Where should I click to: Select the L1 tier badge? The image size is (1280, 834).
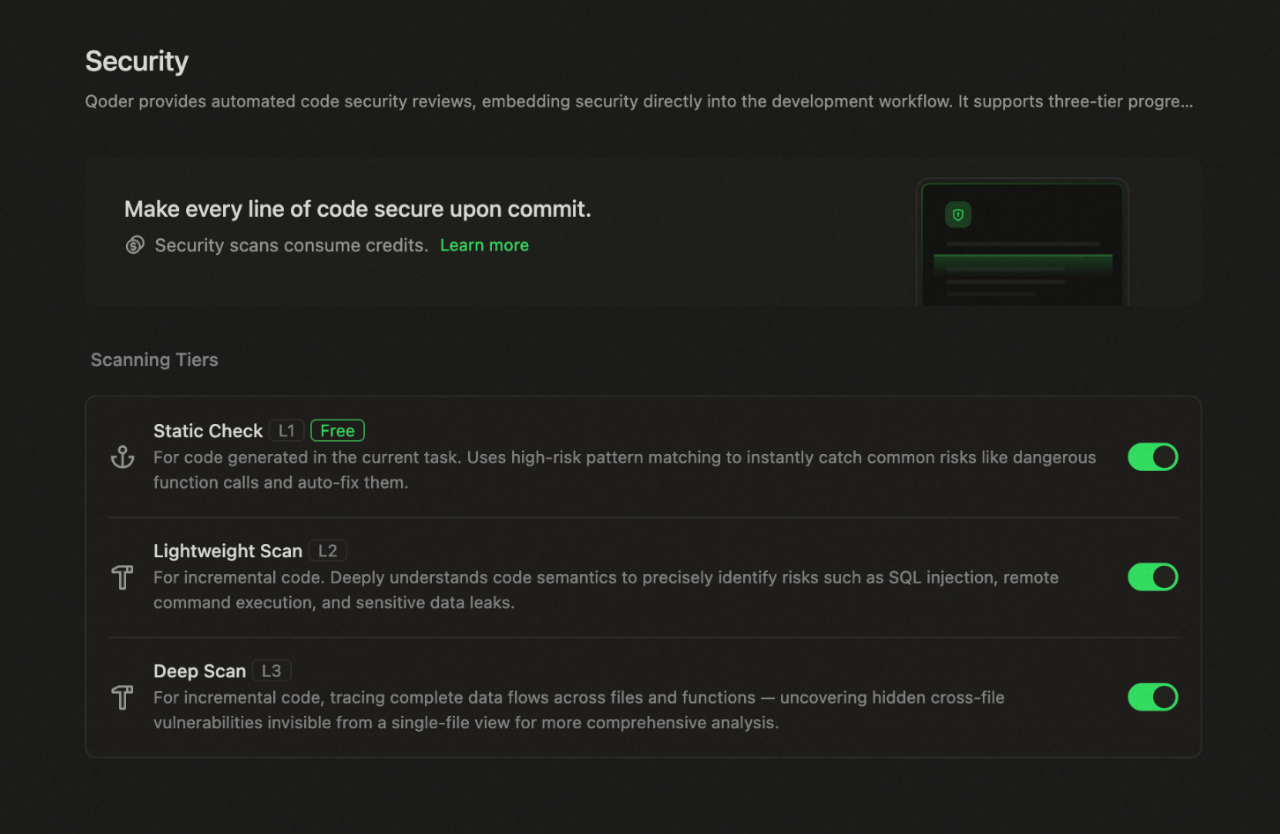pyautogui.click(x=287, y=430)
